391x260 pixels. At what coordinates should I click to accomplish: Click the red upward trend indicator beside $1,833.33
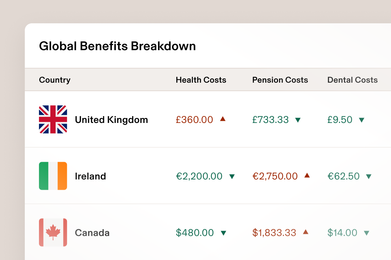click(307, 233)
